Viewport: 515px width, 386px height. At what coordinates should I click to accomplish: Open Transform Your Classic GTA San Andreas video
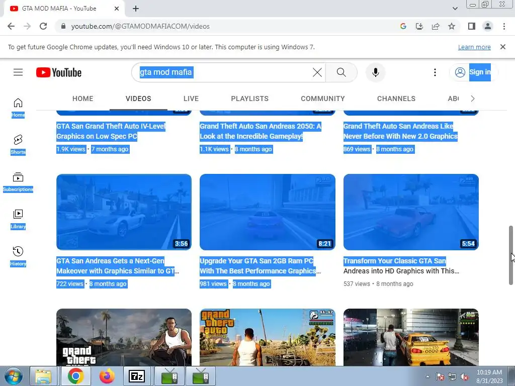pyautogui.click(x=401, y=266)
